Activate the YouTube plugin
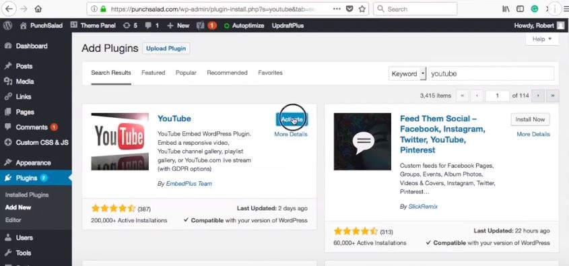 tap(292, 119)
